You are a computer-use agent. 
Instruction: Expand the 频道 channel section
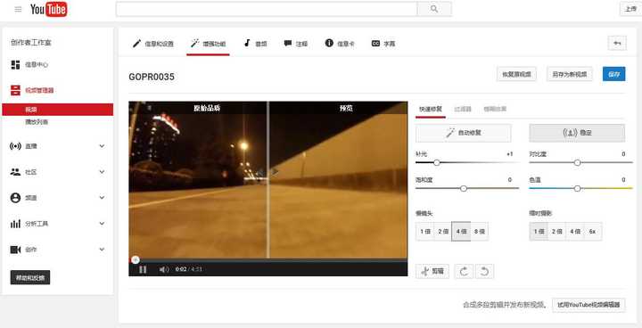tap(58, 198)
